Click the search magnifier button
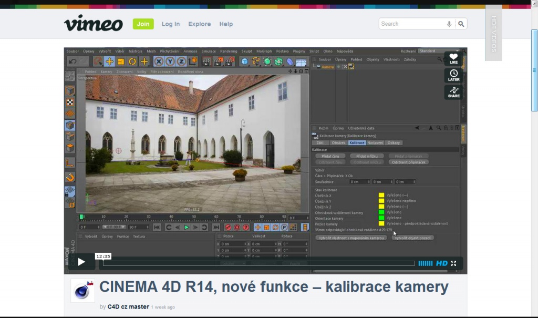The width and height of the screenshot is (538, 318). click(x=461, y=24)
